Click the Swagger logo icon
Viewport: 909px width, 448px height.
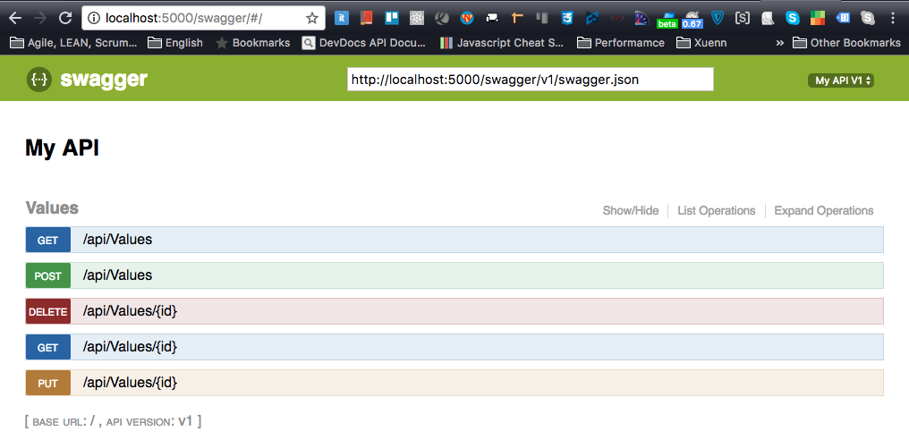pos(38,80)
